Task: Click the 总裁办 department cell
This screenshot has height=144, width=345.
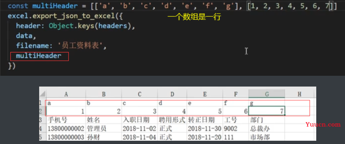Action: pyautogui.click(x=267, y=129)
